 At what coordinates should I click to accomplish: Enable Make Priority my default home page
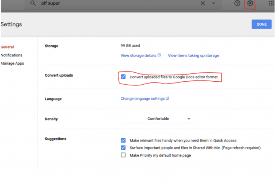pyautogui.click(x=123, y=155)
